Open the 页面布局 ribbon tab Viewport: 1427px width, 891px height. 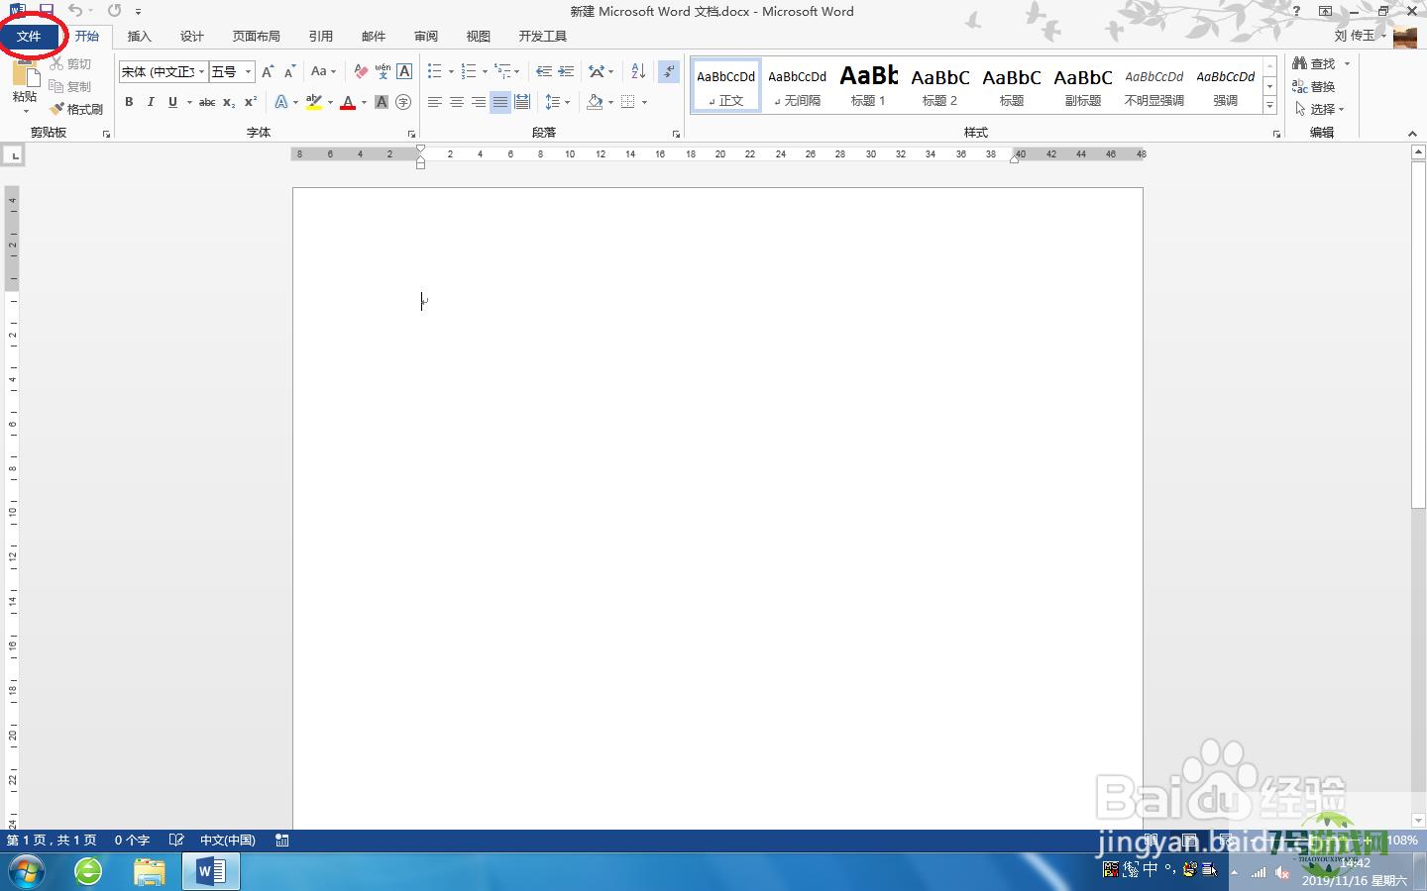(257, 36)
